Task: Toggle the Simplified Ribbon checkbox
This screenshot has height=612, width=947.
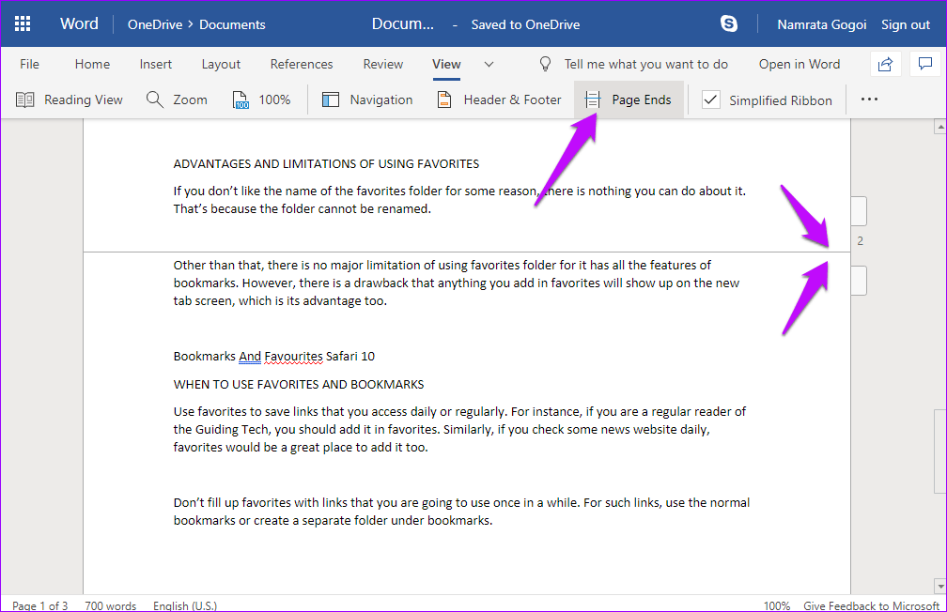Action: 711,99
